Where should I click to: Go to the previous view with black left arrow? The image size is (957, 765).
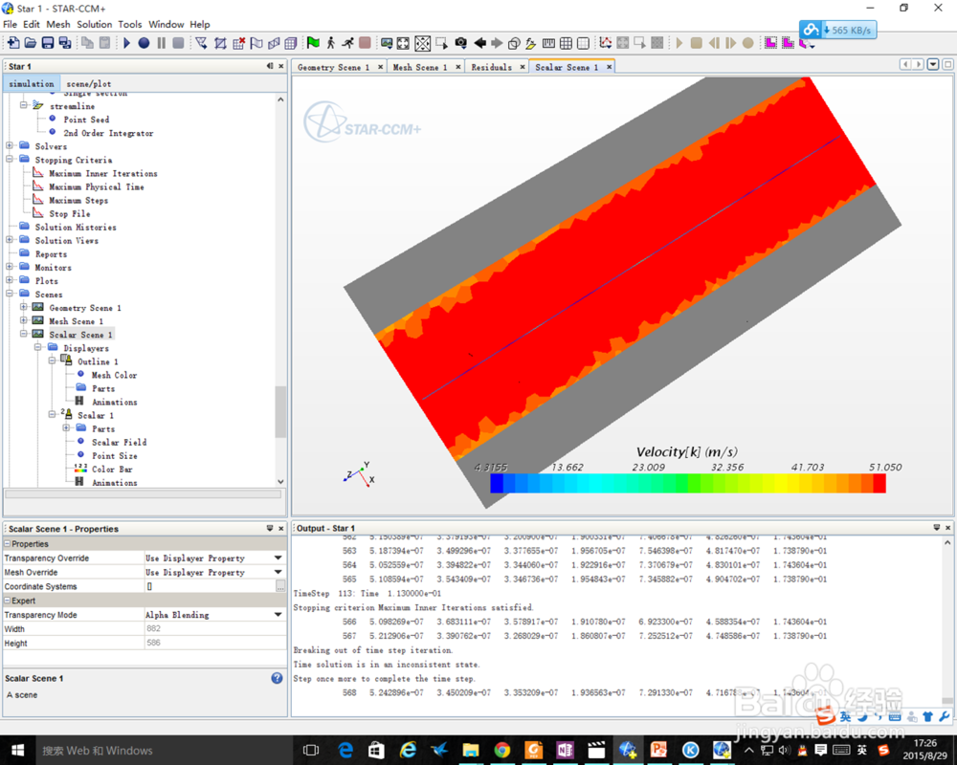[x=479, y=43]
